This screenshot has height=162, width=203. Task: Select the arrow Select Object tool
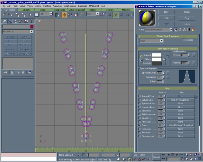30,15
